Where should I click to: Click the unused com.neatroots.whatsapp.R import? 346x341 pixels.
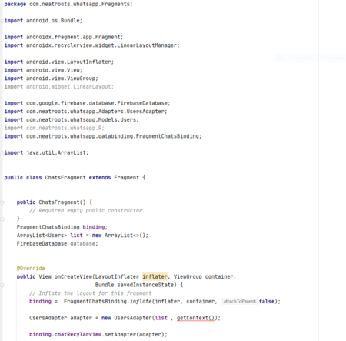[x=54, y=128]
